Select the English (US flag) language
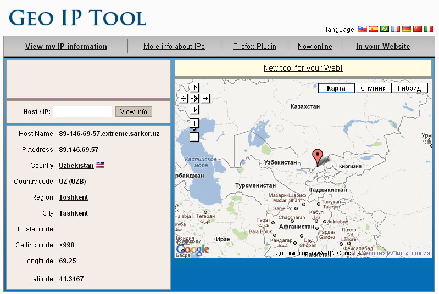Screen dimensions: 439x294 click(363, 29)
